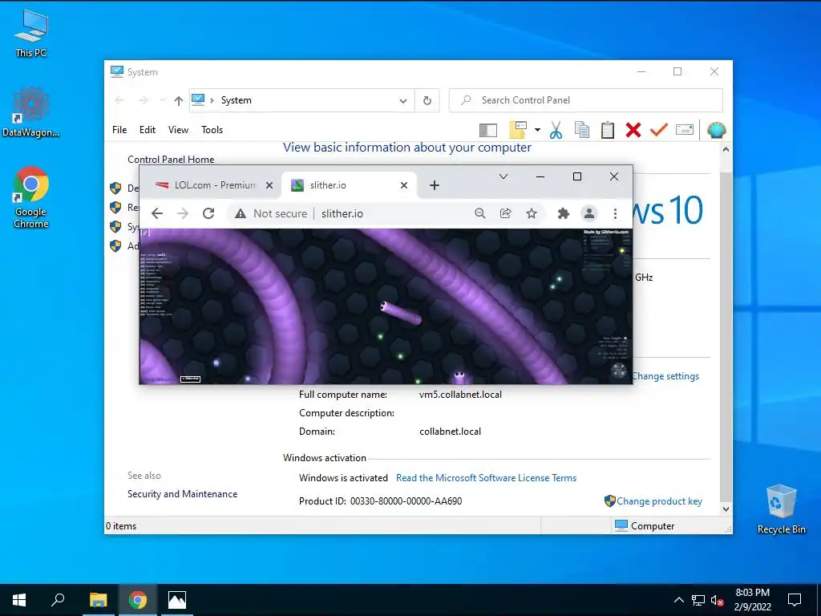The height and width of the screenshot is (616, 821).
Task: Open views dropdown arrow beside folder icon
Action: [x=537, y=130]
